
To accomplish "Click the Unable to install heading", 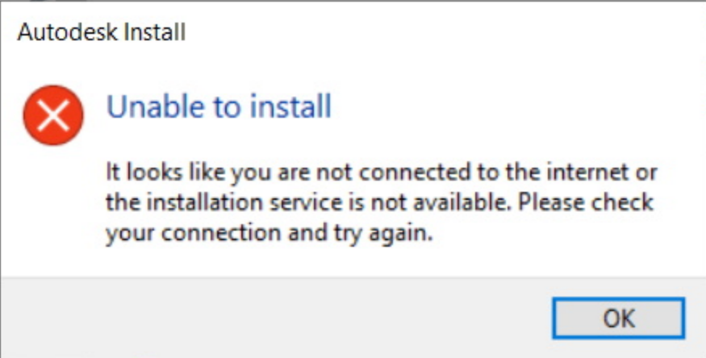I will pos(219,106).
